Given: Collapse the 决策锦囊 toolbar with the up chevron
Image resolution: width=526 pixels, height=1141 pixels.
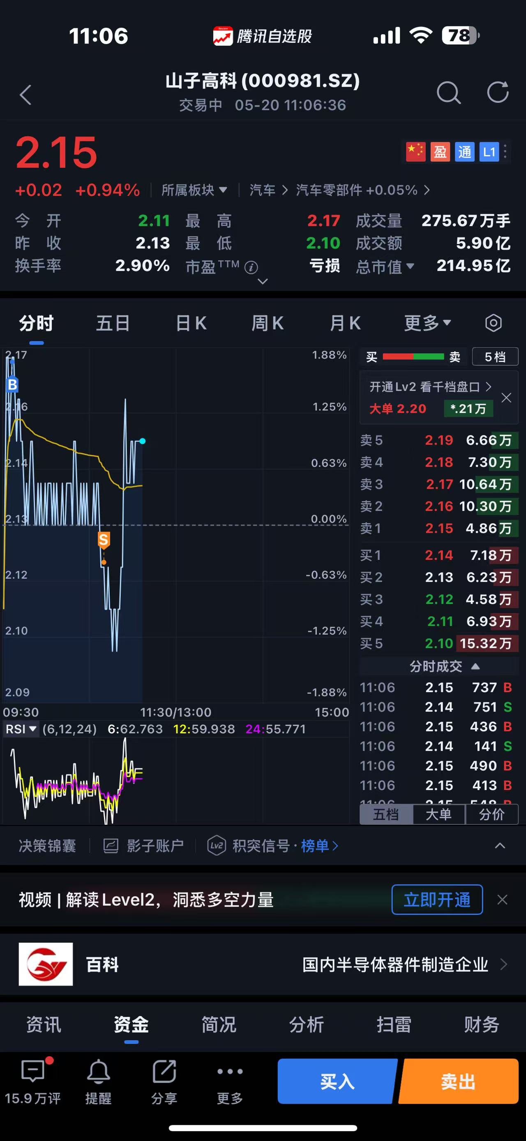Looking at the screenshot, I should [500, 846].
